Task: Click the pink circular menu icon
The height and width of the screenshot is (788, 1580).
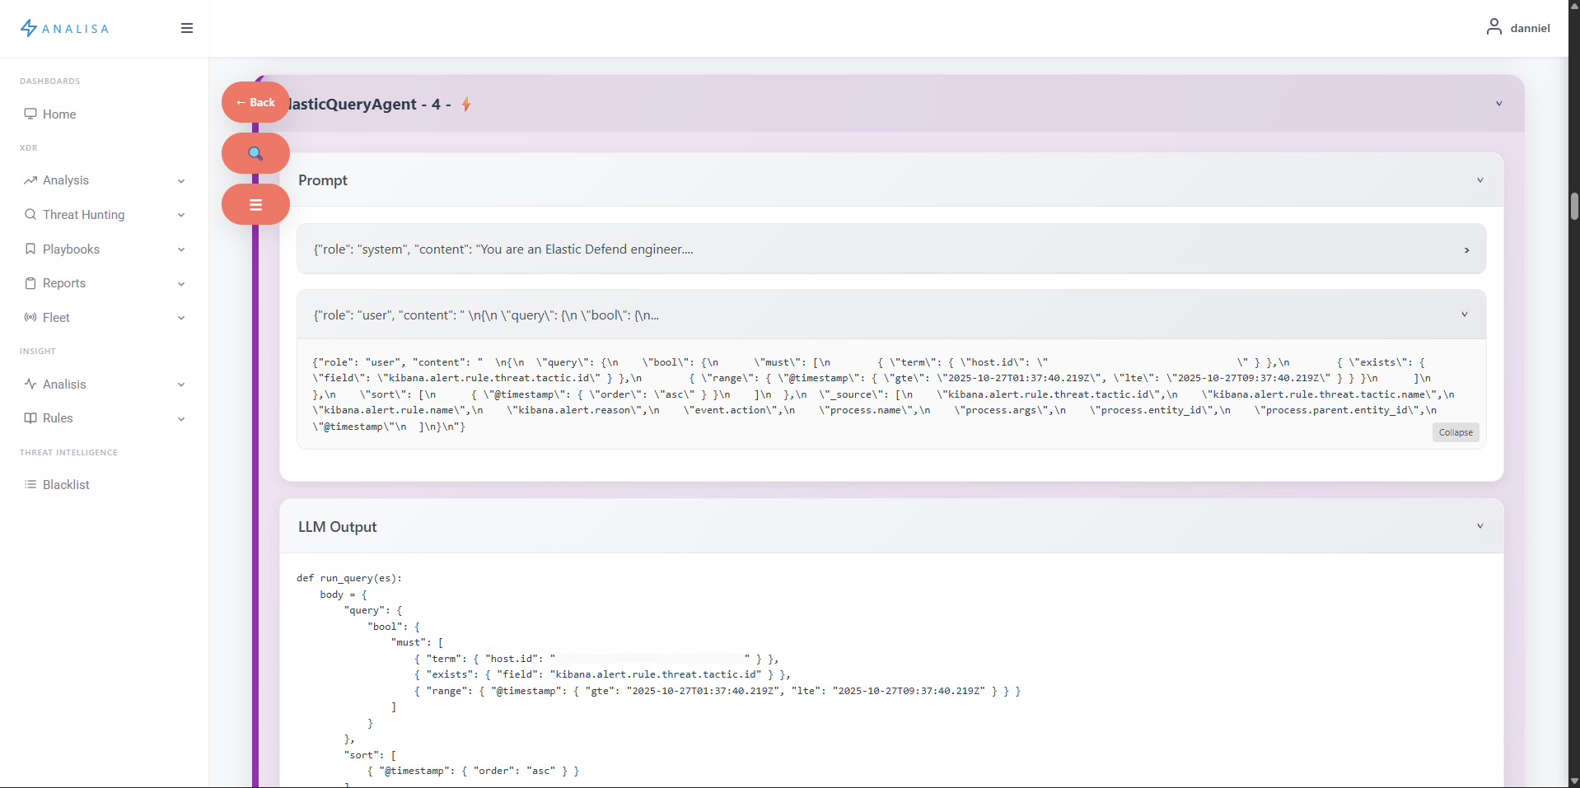Action: point(255,203)
